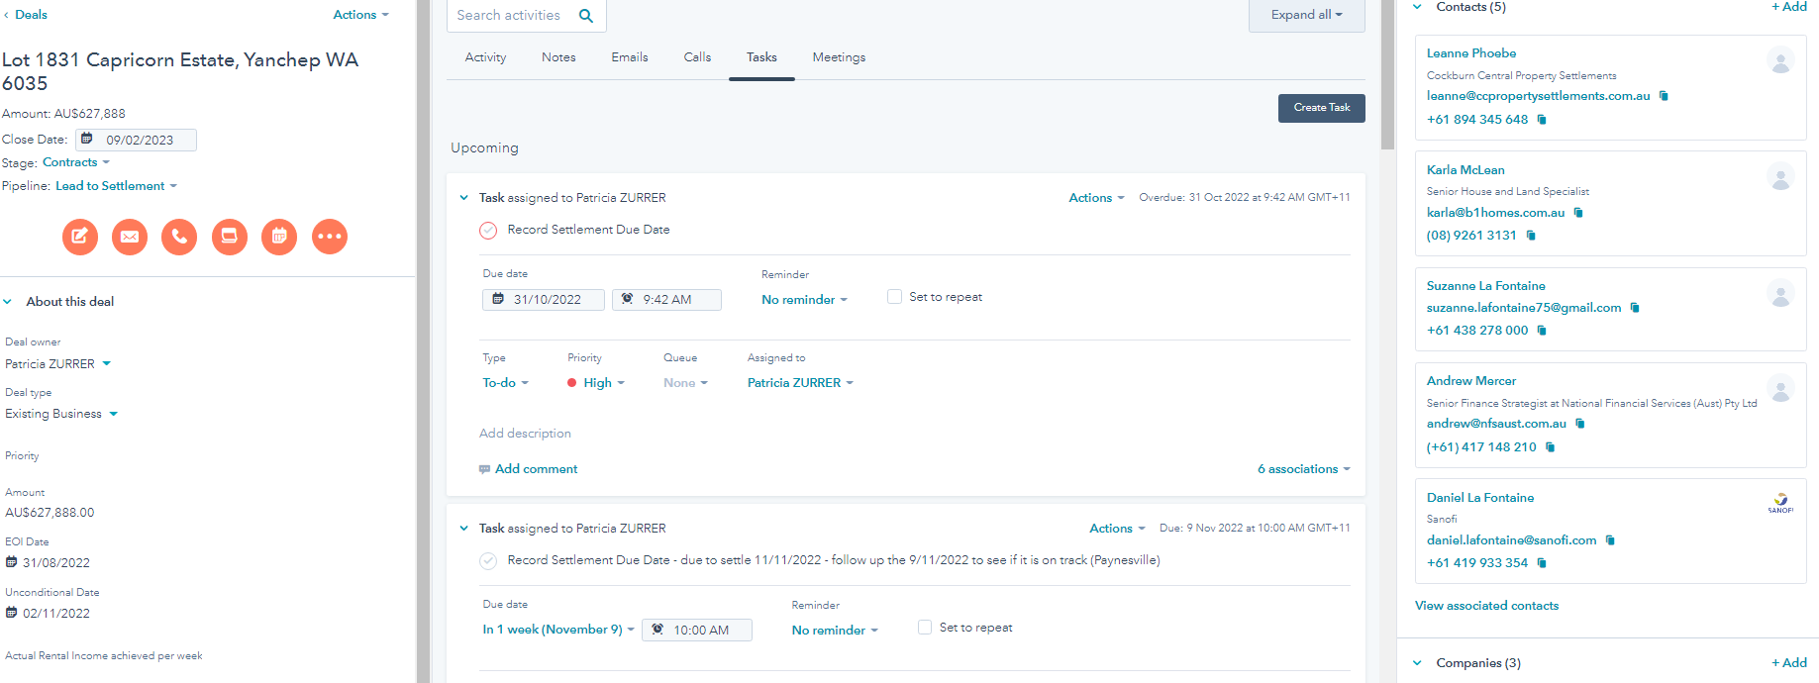Click Suzanne La Fontaine's avatar icon
This screenshot has height=683, width=1819.
[x=1780, y=293]
